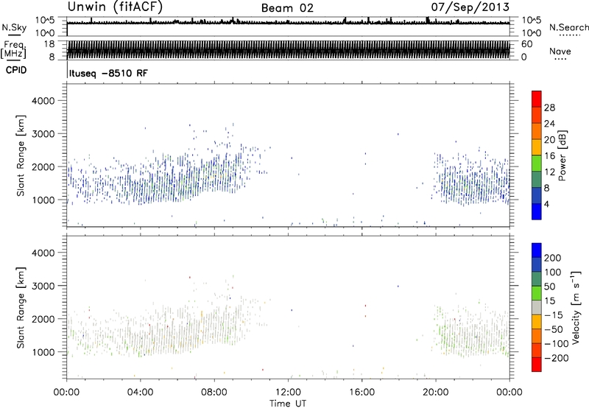Click the red bottom Velocity colorbar segment

point(537,365)
